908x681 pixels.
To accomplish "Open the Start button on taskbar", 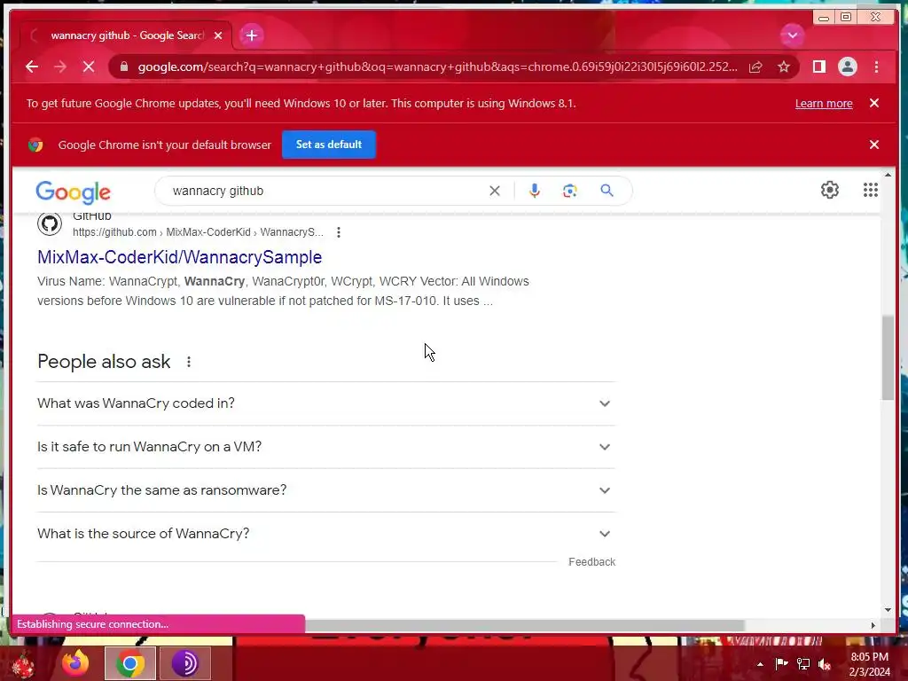I will pyautogui.click(x=23, y=664).
